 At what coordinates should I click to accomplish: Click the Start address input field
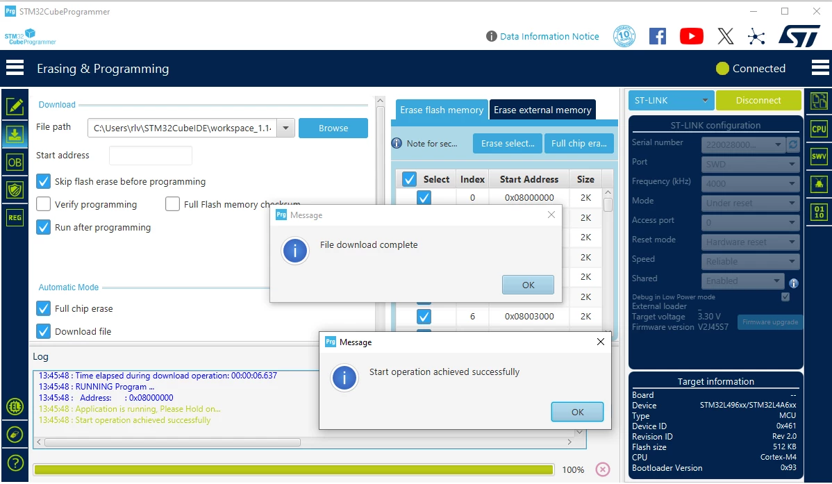(x=150, y=156)
